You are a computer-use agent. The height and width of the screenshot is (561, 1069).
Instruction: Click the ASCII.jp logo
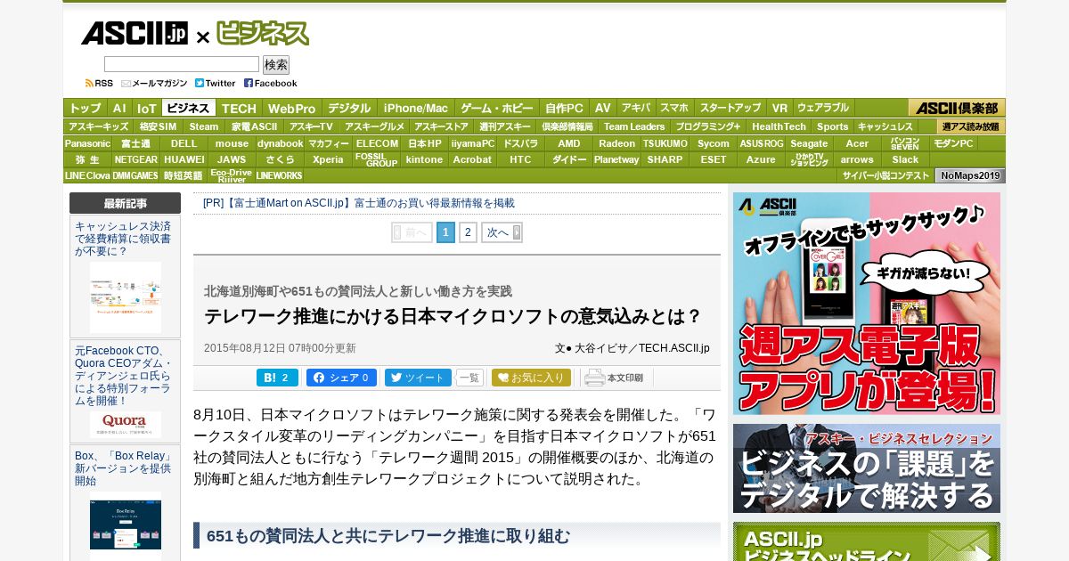[x=135, y=34]
